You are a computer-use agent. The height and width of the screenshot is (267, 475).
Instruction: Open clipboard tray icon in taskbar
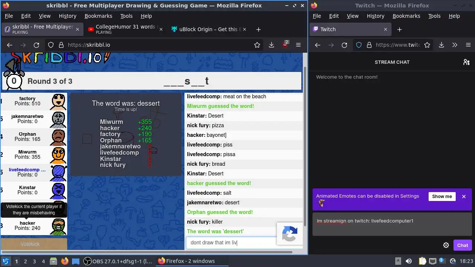click(x=422, y=261)
